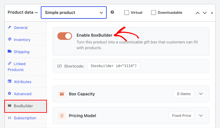
Task: Click the Shipping truck icon
Action: tap(9, 51)
